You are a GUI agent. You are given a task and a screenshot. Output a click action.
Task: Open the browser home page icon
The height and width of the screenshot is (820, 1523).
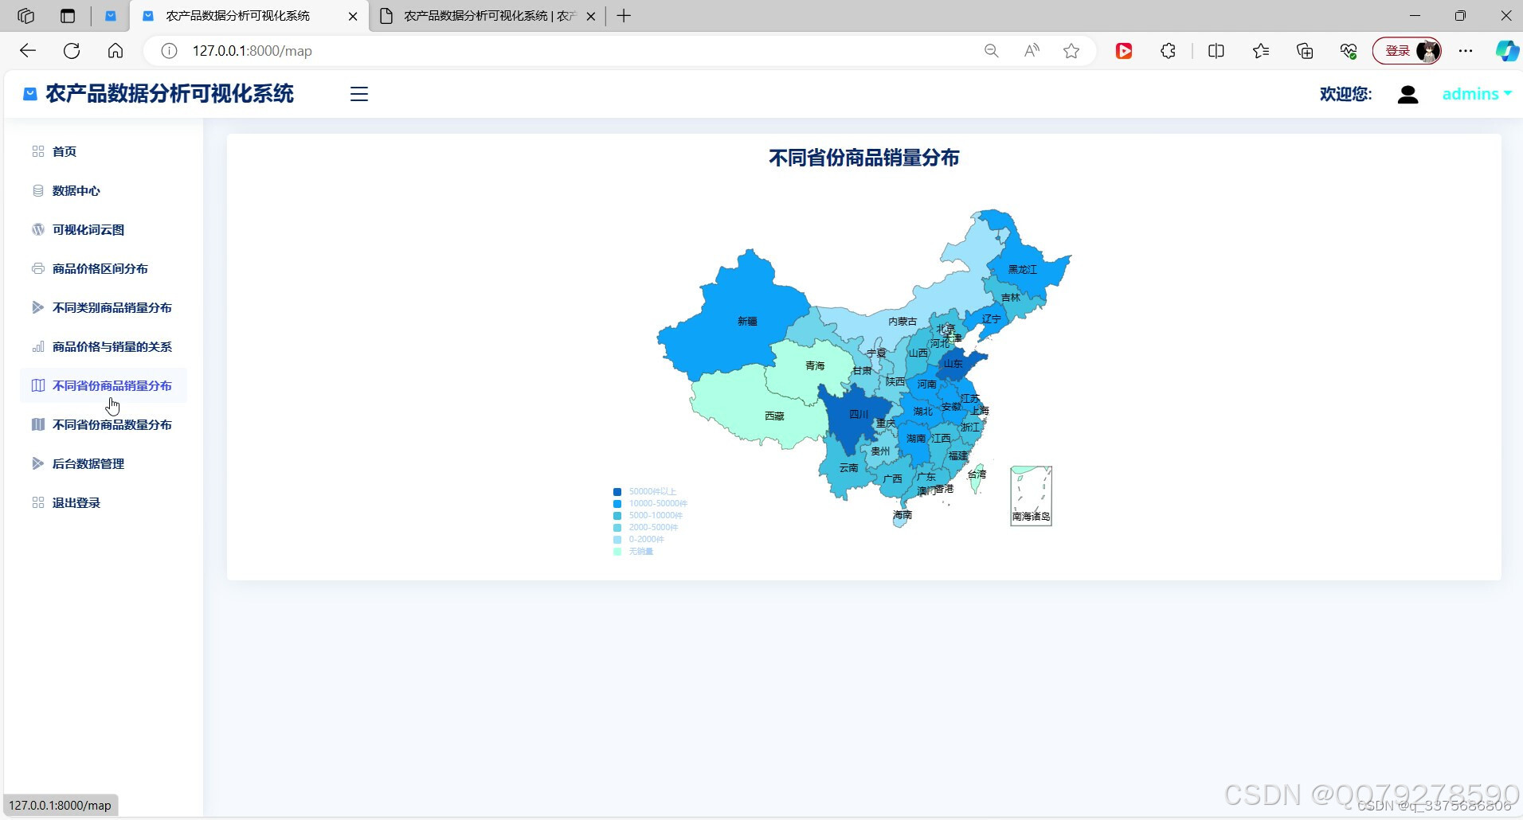(115, 51)
